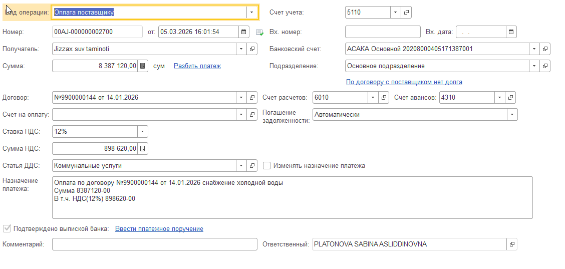Expand the Ставка НДС dropdown

pos(143,131)
